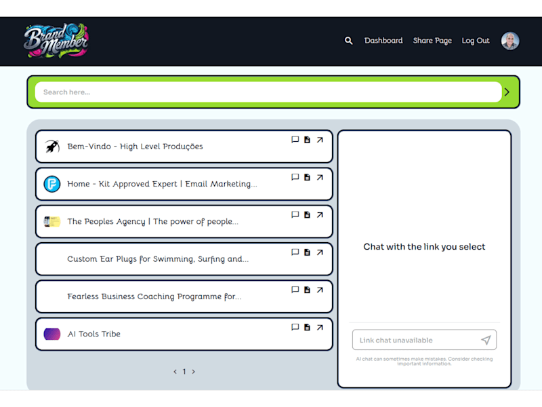The image size is (542, 407).
Task: Go to previous page of links
Action: pos(175,371)
